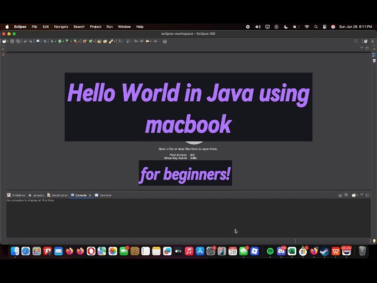Click the Wi-Fi icon in menu bar
Screen dimensions: 377x283
tap(307, 27)
